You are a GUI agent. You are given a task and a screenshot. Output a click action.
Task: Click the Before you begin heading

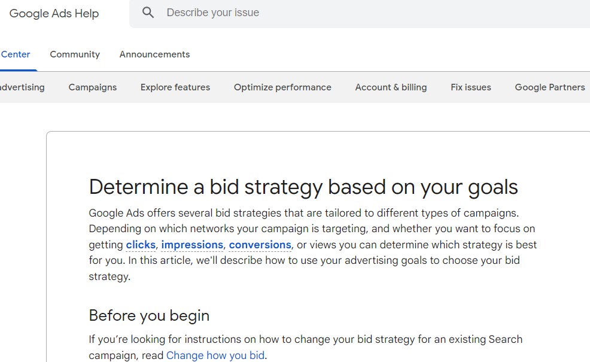(149, 316)
